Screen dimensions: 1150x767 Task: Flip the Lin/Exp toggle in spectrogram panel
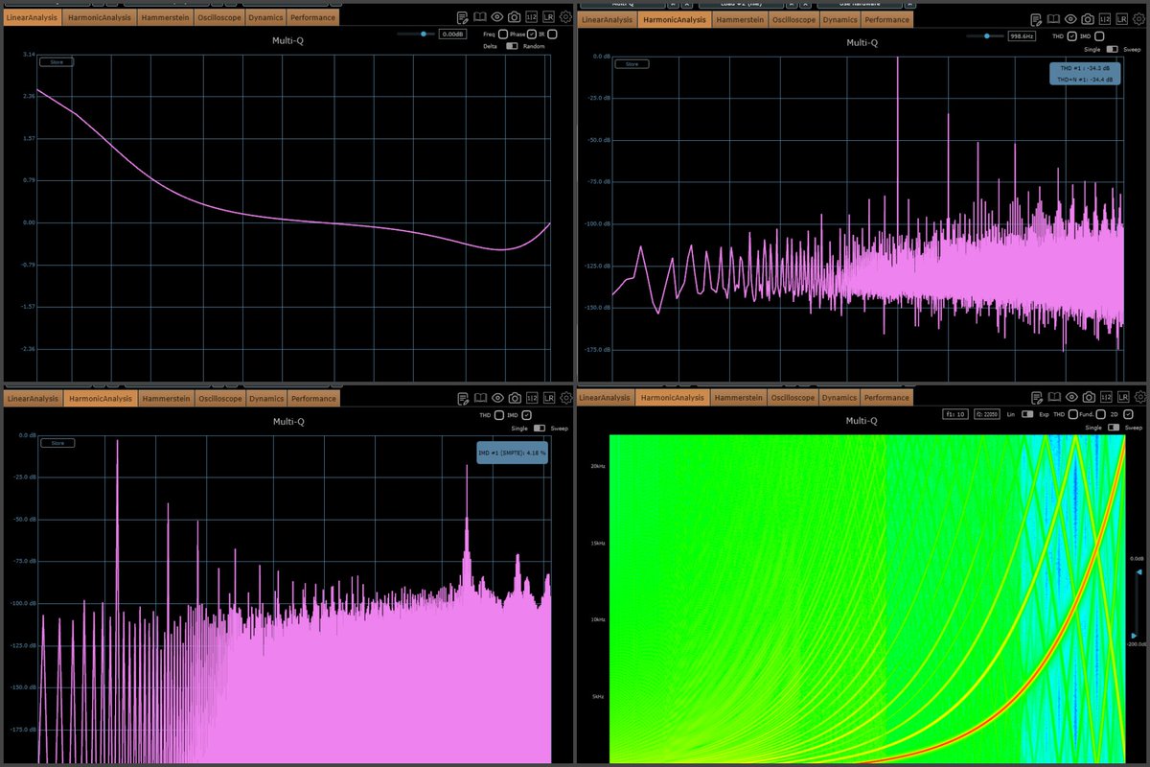[1027, 414]
